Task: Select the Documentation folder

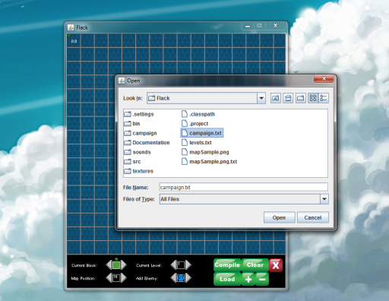Action: point(147,143)
